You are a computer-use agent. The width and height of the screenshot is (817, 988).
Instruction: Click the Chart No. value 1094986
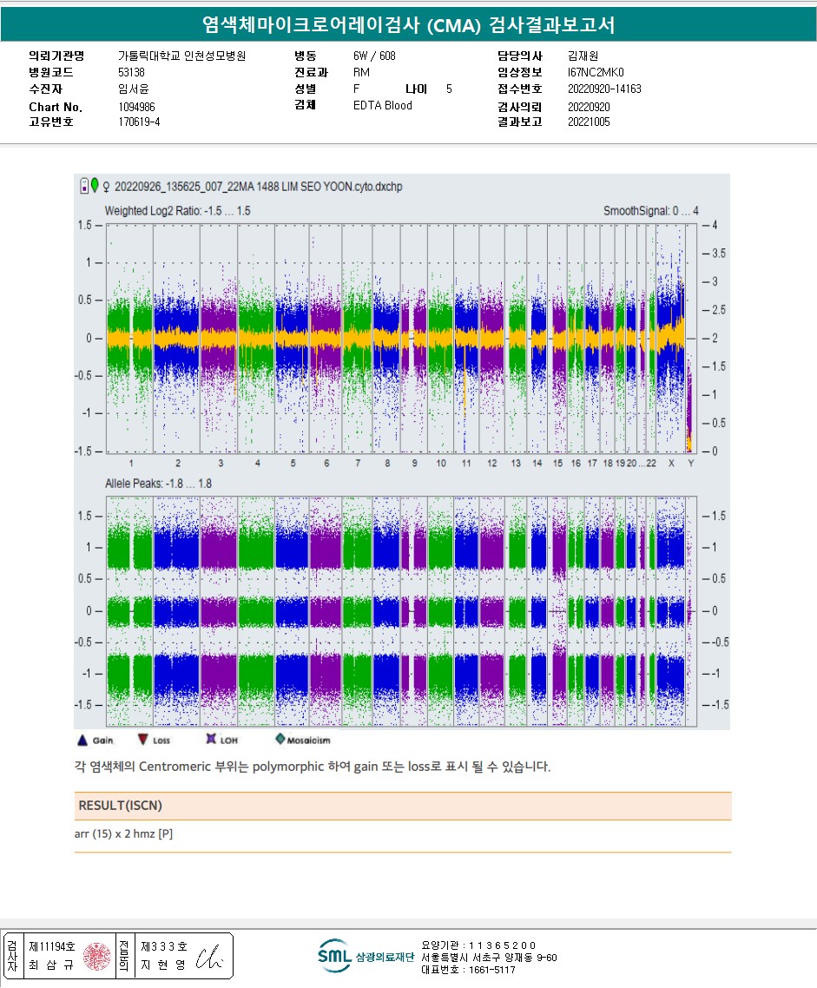pyautogui.click(x=136, y=107)
